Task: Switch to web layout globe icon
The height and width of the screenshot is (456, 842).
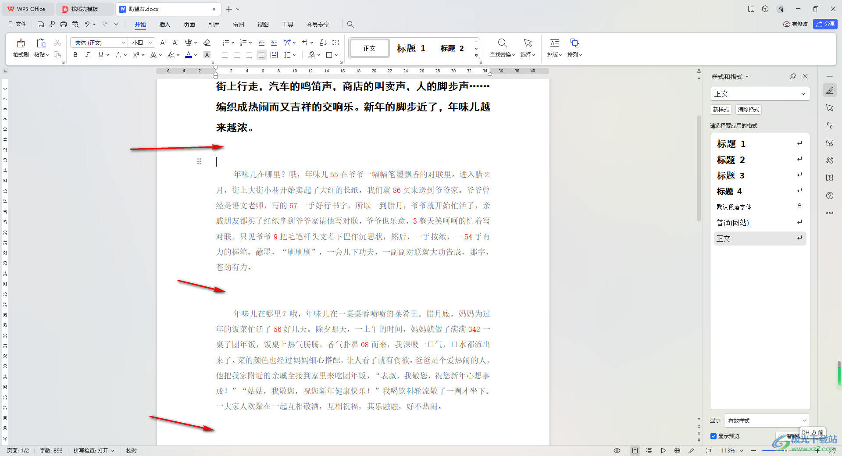Action: pyautogui.click(x=677, y=450)
